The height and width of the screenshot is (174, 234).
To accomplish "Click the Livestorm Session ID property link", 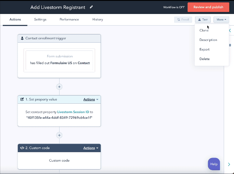I will pyautogui.click(x=73, y=112).
